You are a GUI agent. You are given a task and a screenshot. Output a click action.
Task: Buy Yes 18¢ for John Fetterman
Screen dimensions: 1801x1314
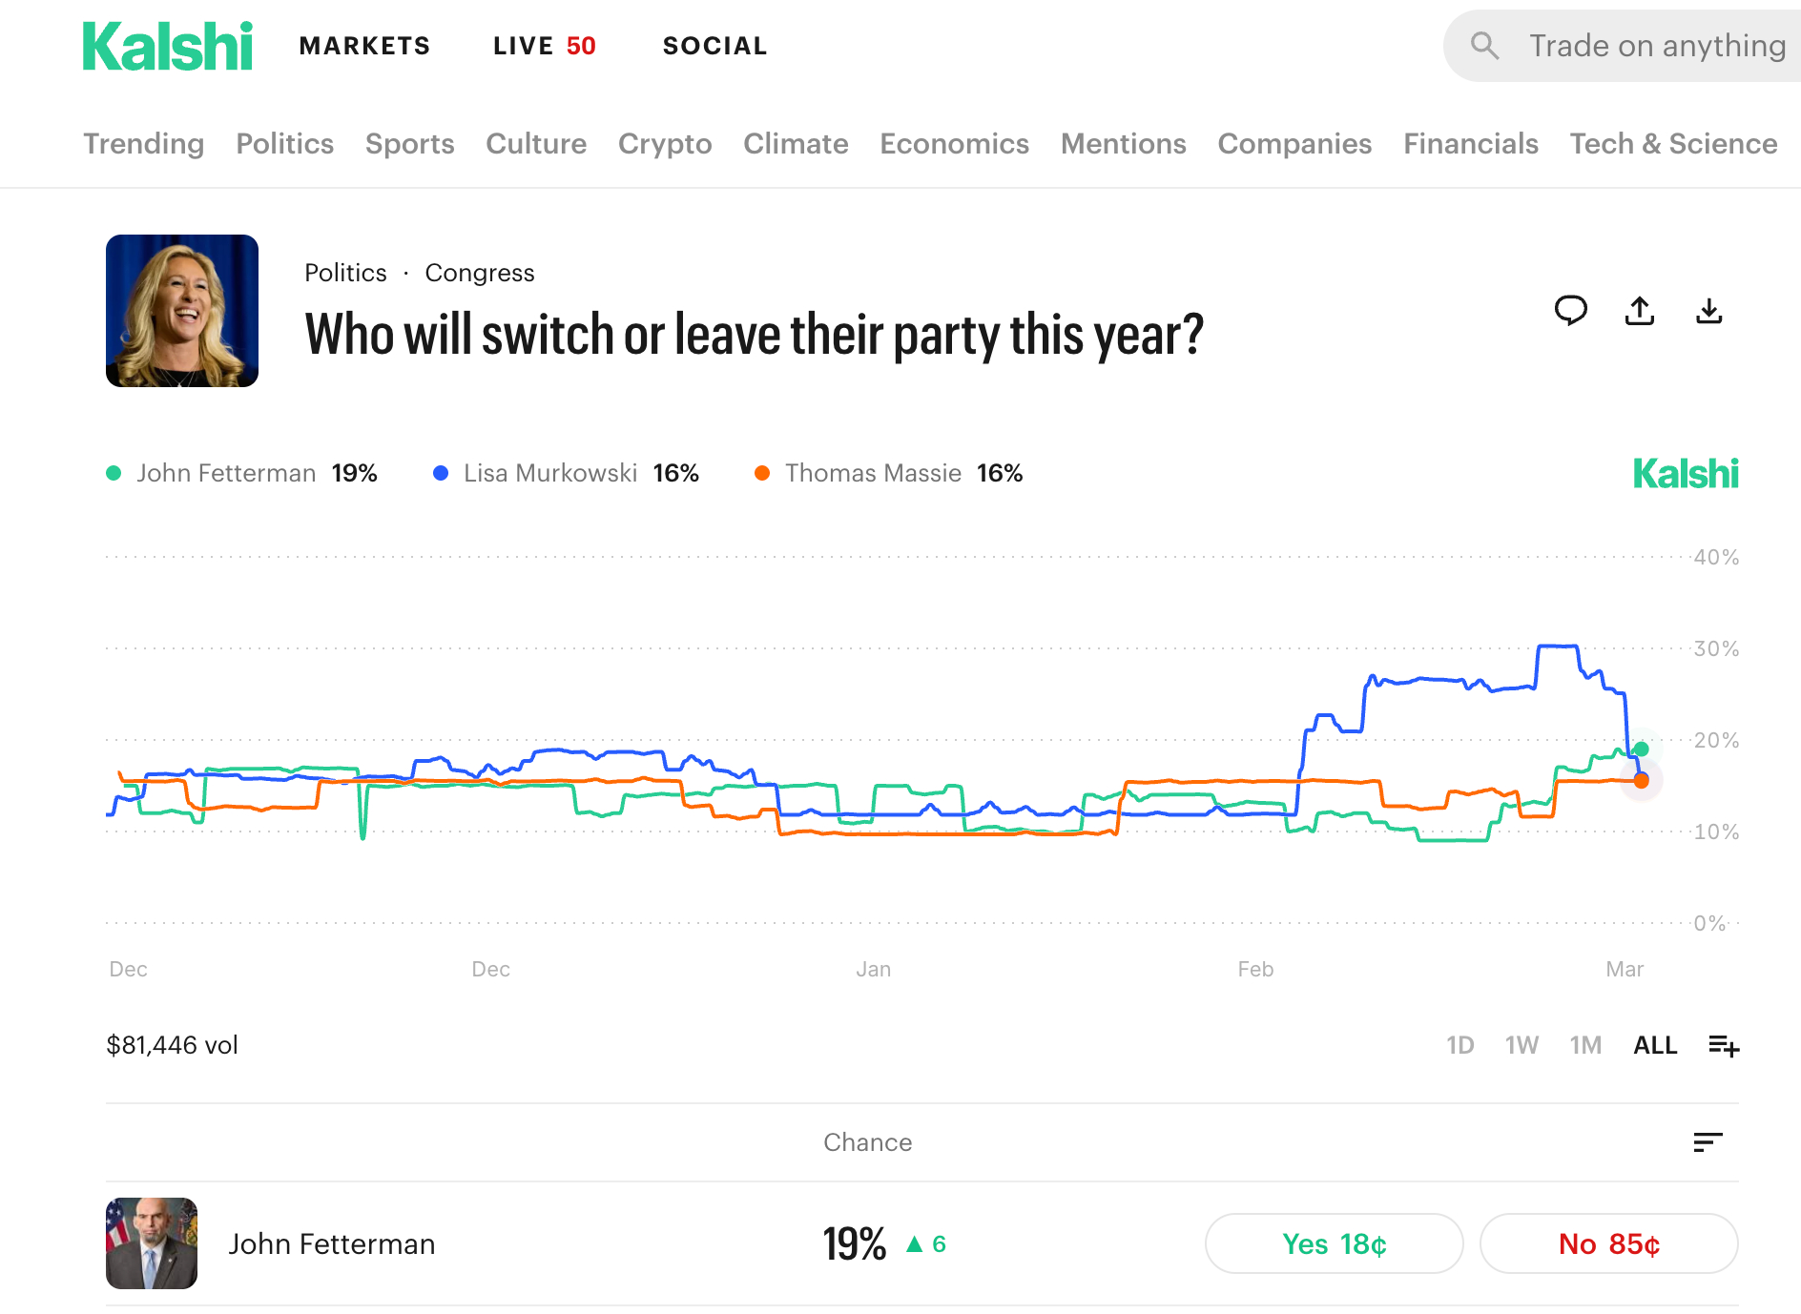[x=1334, y=1244]
